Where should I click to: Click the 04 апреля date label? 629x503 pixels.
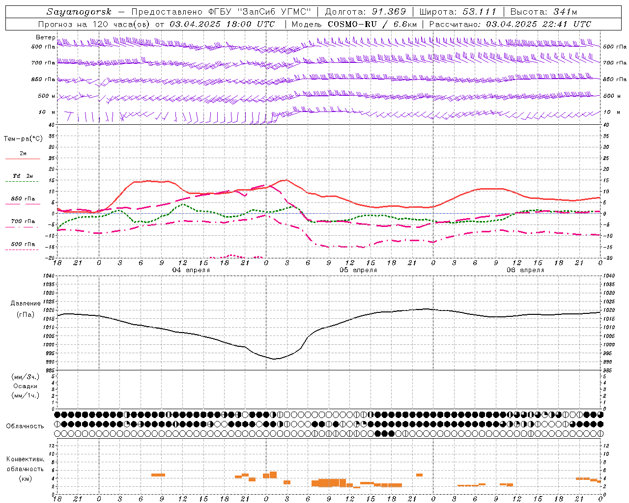point(191,270)
